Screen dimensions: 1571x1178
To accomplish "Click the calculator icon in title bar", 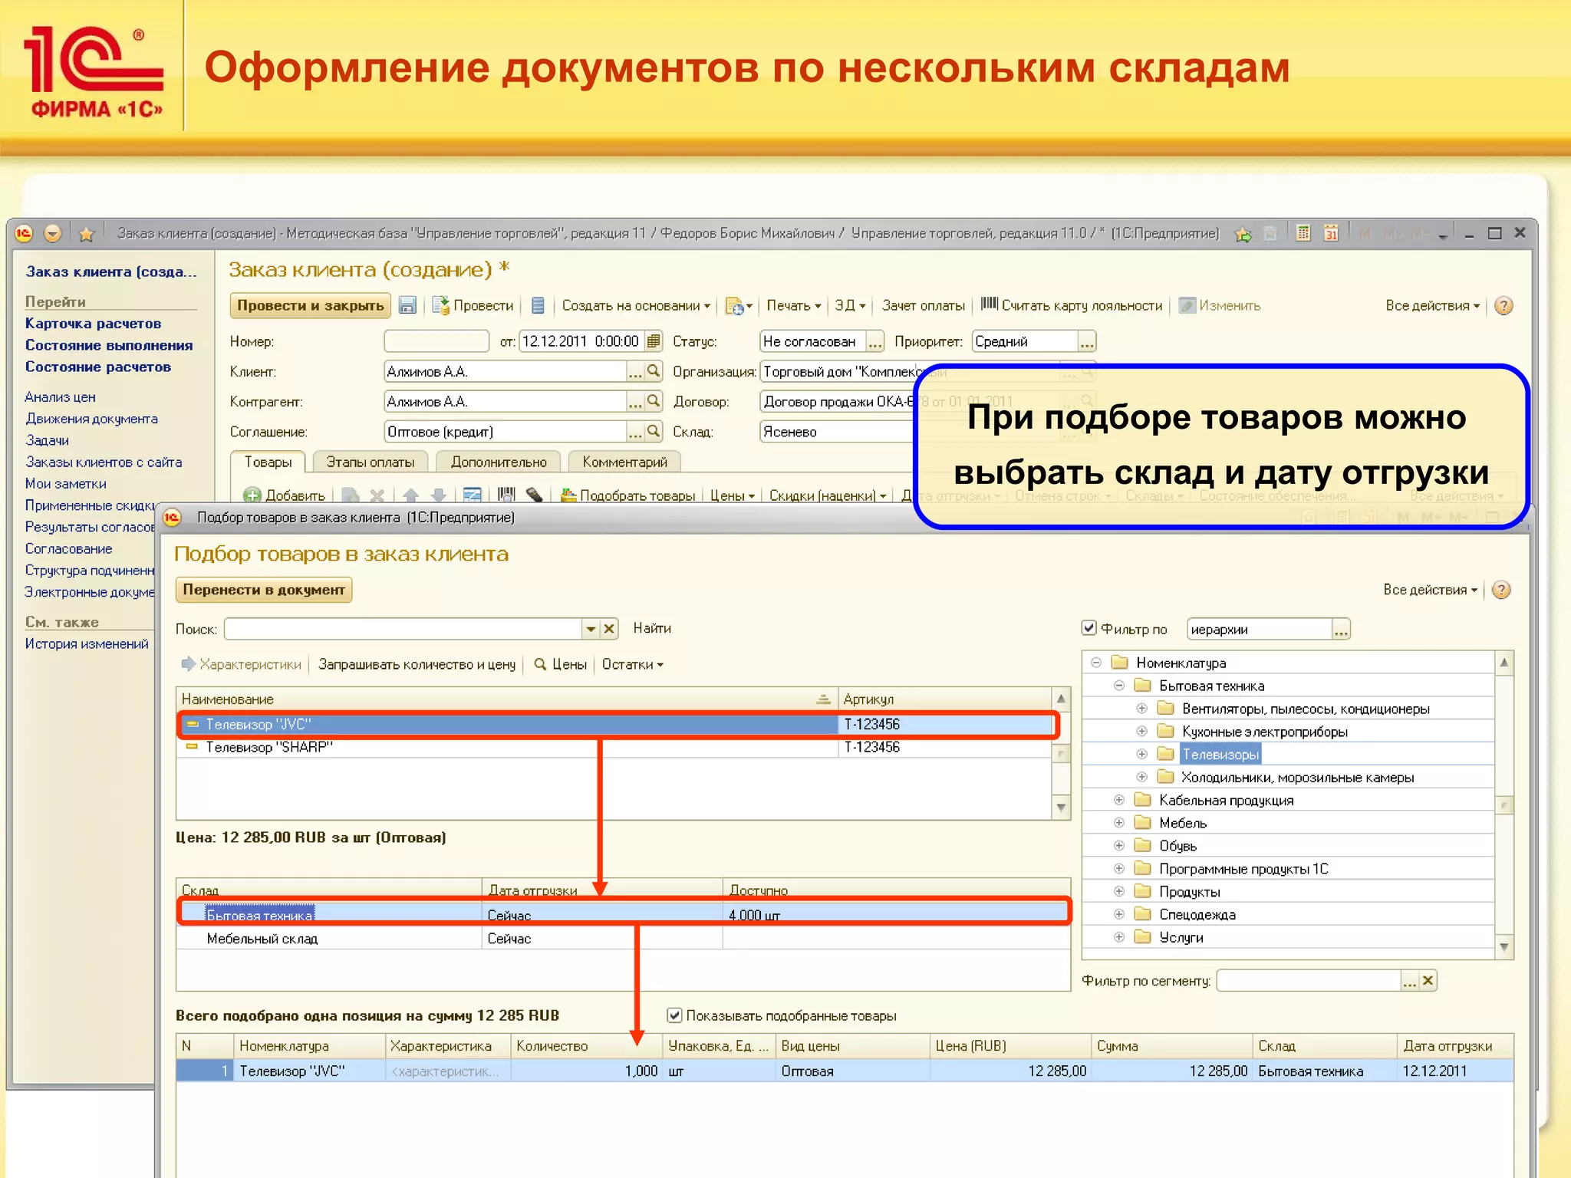I will point(1303,233).
